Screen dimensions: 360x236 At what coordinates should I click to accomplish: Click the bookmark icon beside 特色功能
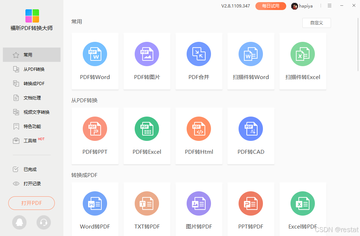[16, 127]
